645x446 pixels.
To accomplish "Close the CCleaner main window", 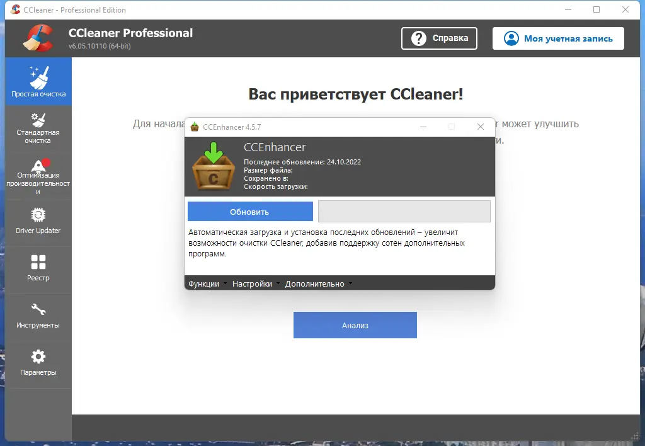I will (625, 9).
